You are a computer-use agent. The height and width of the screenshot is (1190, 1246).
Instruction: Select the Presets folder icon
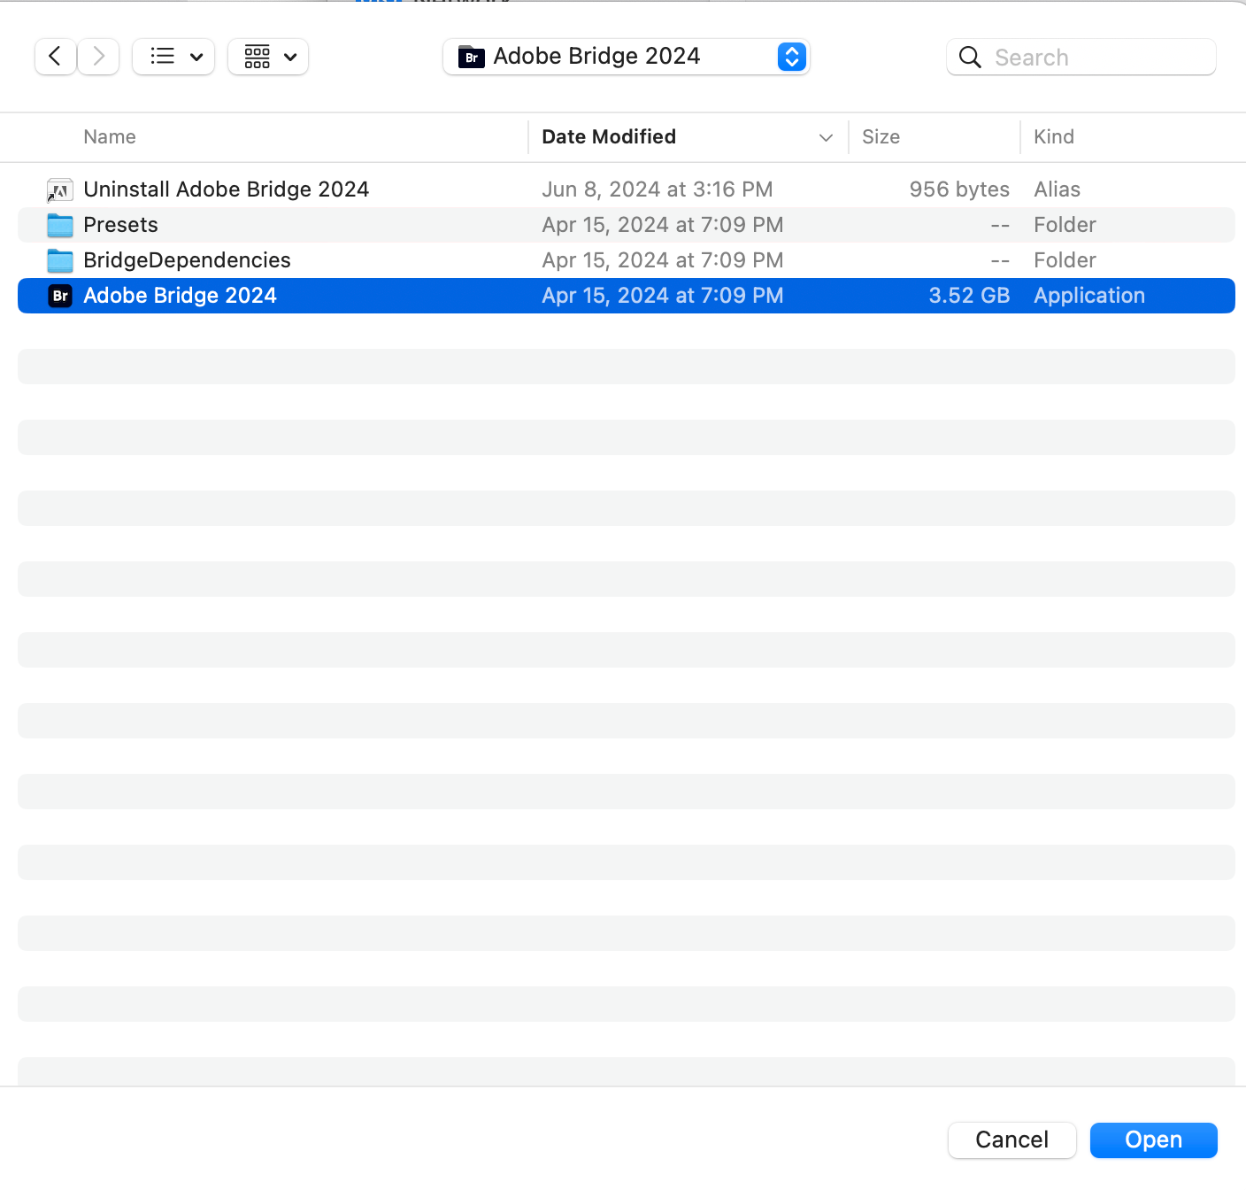coord(60,225)
